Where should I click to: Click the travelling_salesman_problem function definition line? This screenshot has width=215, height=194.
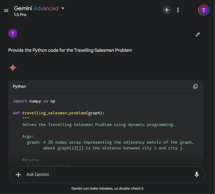point(58,113)
